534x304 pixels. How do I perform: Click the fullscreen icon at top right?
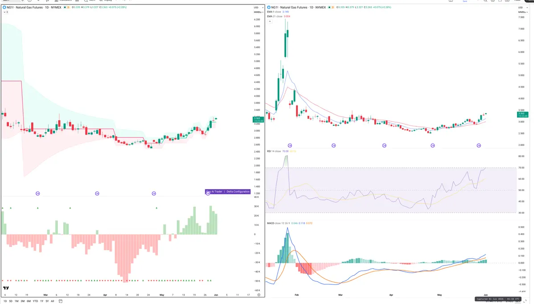coord(500,0)
